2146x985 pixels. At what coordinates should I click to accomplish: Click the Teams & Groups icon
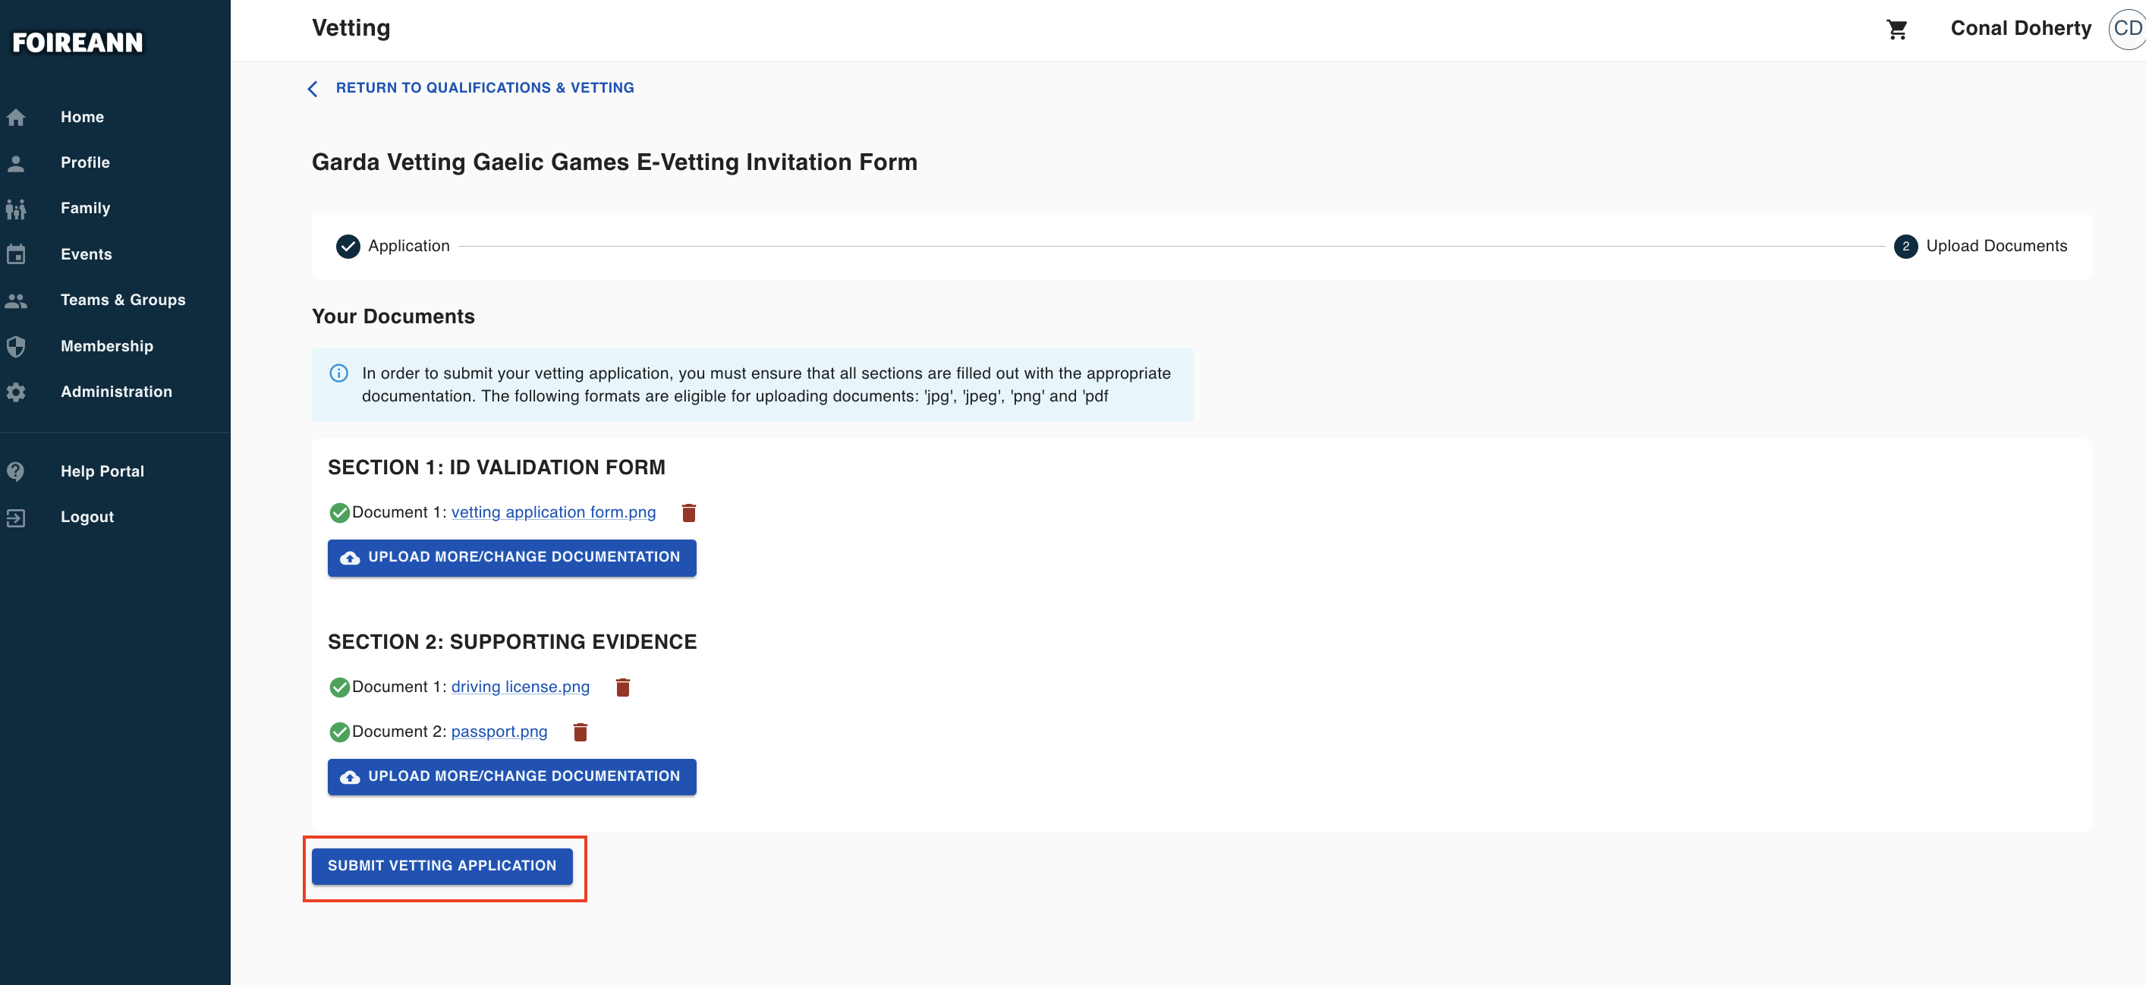click(x=16, y=300)
